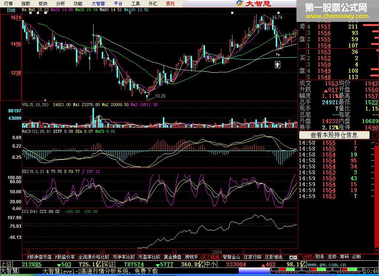Click the KDJ(9,3,3) indicator label
Viewport: 379px width, 276px height.
click(33, 171)
